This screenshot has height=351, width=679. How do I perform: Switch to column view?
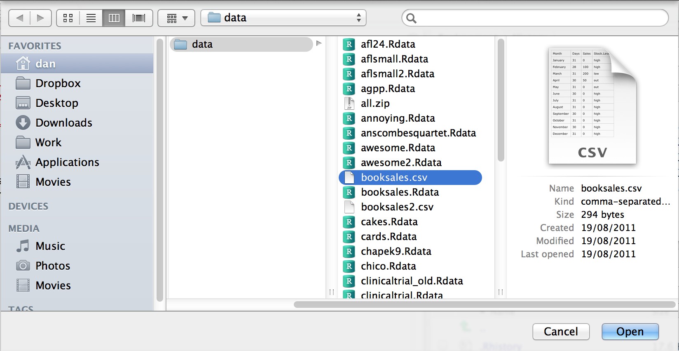coord(114,18)
